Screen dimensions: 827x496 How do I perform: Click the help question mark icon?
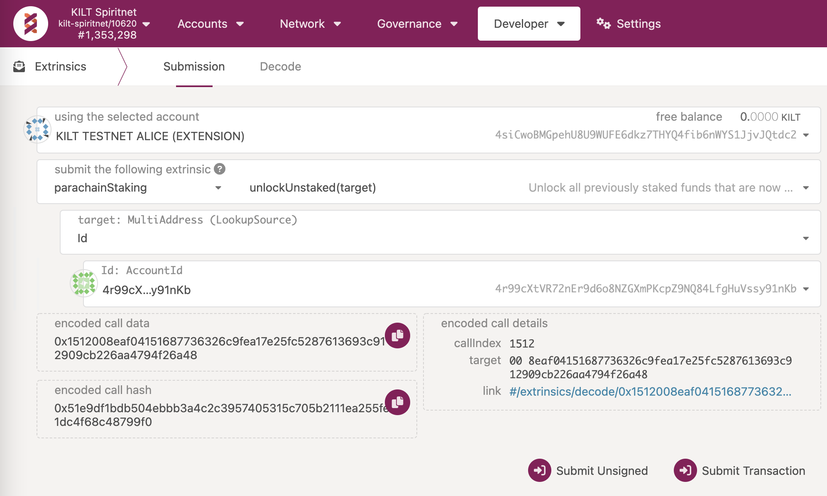[x=220, y=169]
